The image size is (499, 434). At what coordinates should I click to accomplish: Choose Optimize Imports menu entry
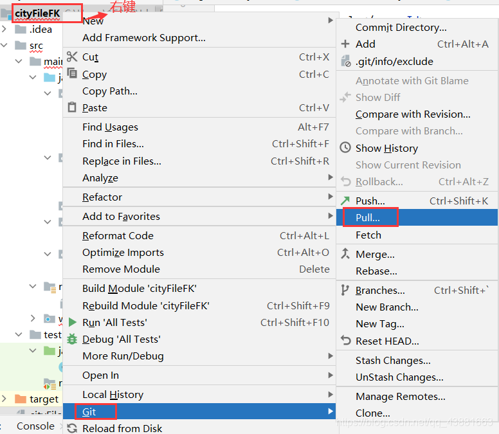point(199,253)
